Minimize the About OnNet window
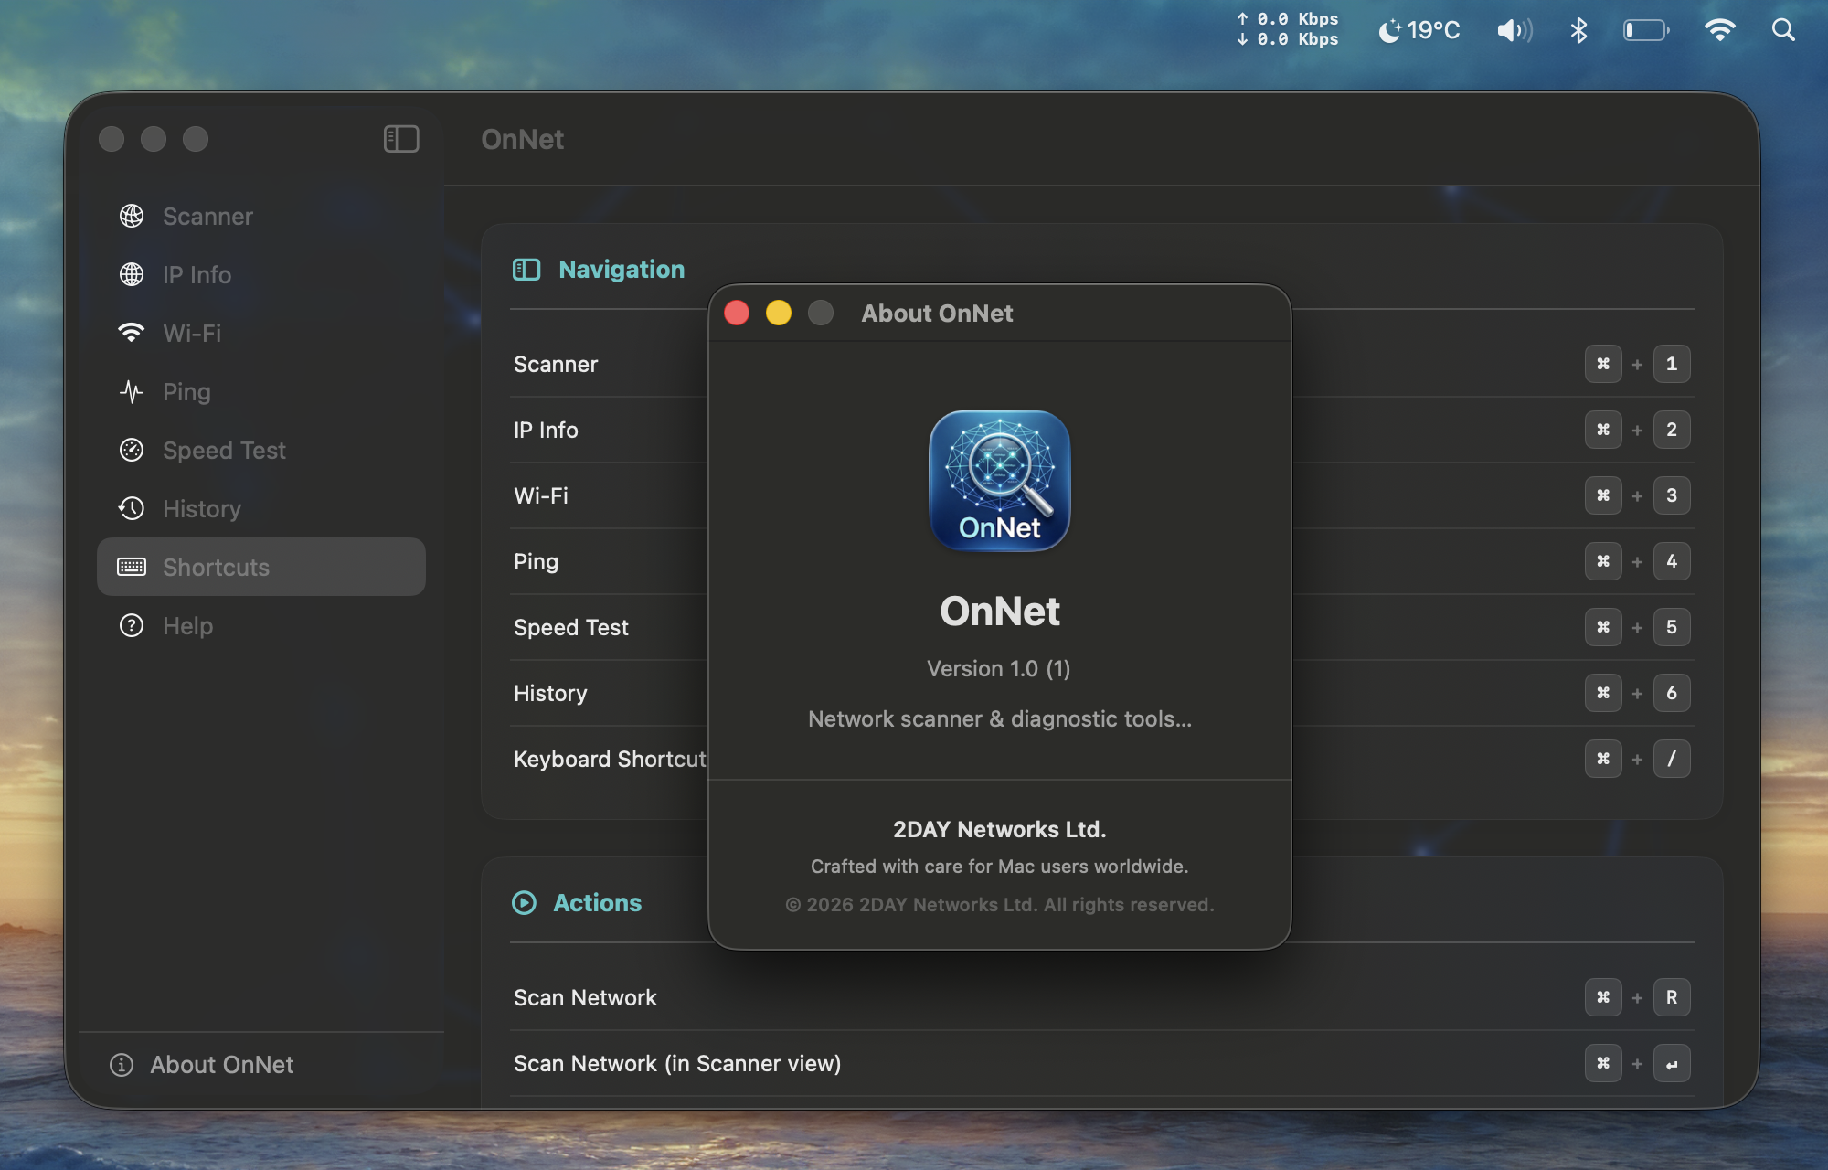This screenshot has width=1828, height=1170. point(779,314)
